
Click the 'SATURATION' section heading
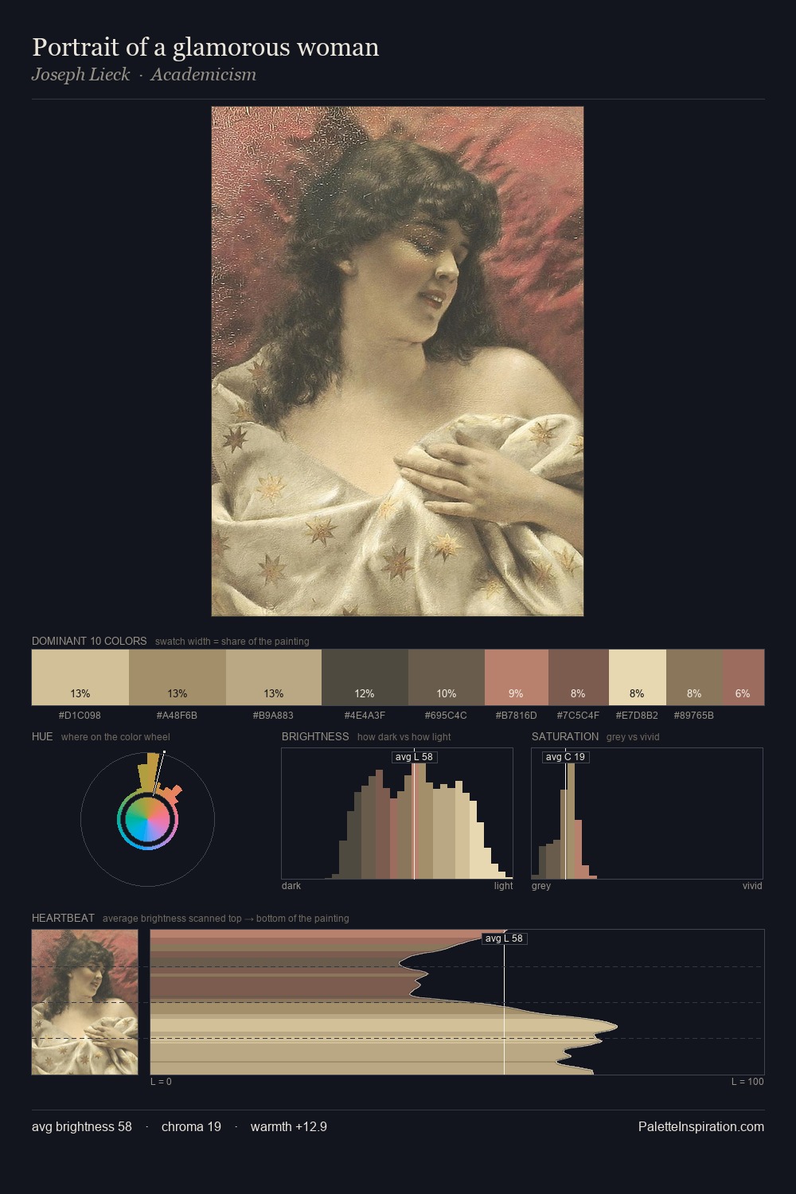tap(565, 736)
